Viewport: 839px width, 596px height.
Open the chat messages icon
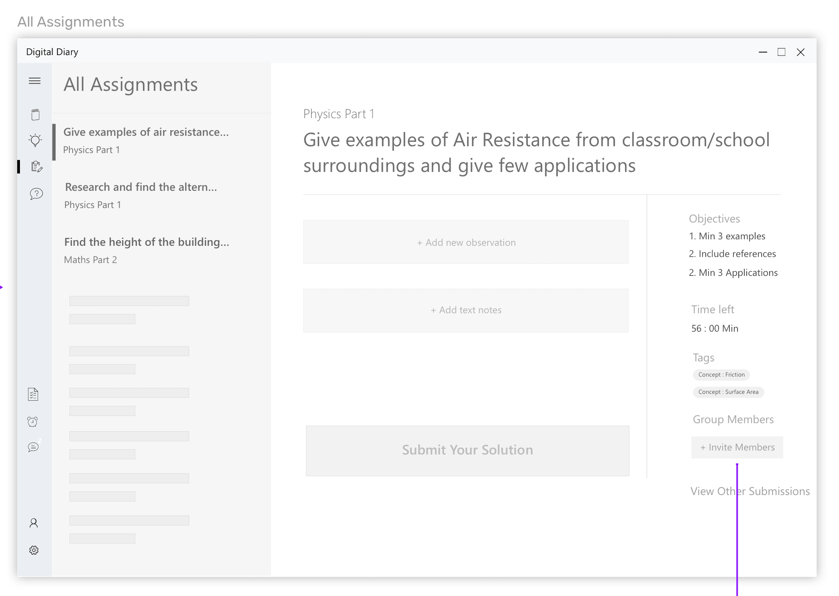point(33,447)
